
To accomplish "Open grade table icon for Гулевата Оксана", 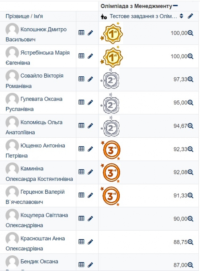I will click(81, 102).
